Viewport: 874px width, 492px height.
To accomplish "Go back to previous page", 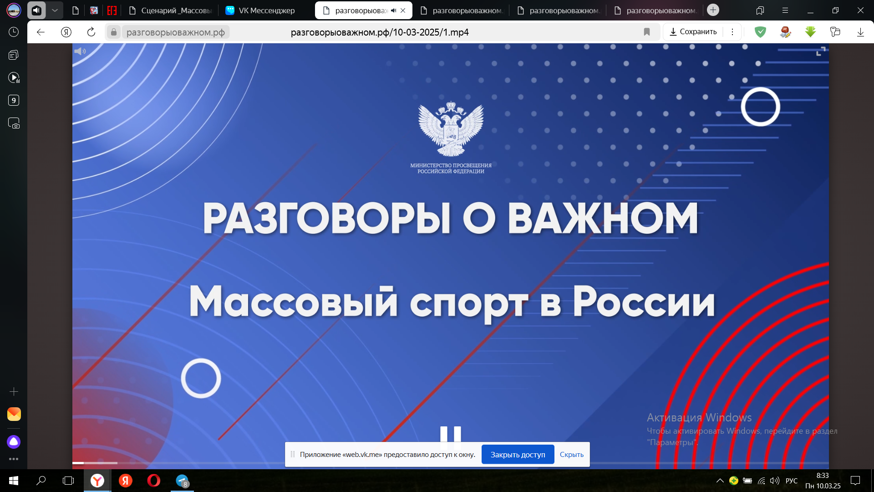I will pos(41,32).
